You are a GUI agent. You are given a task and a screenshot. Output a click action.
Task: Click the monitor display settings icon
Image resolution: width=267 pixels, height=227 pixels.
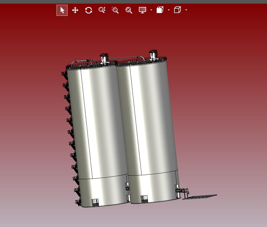142,10
